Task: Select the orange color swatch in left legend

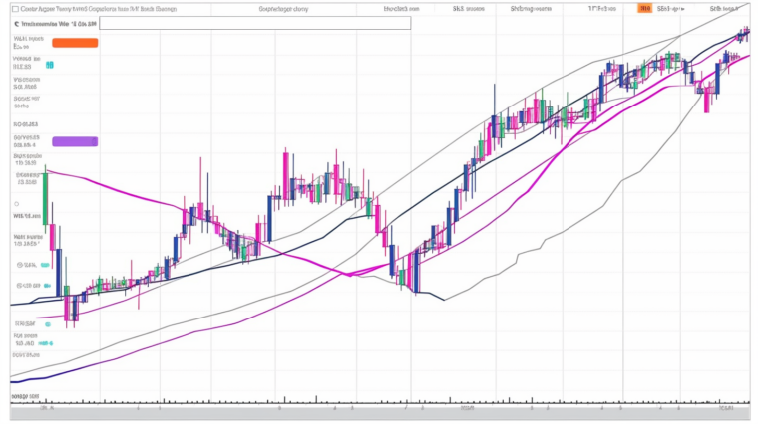Action: [x=74, y=43]
